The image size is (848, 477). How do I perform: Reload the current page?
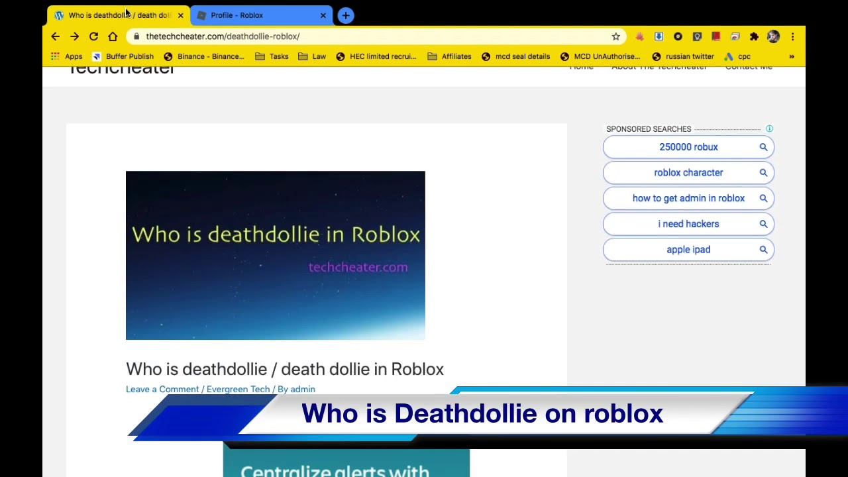pyautogui.click(x=94, y=36)
